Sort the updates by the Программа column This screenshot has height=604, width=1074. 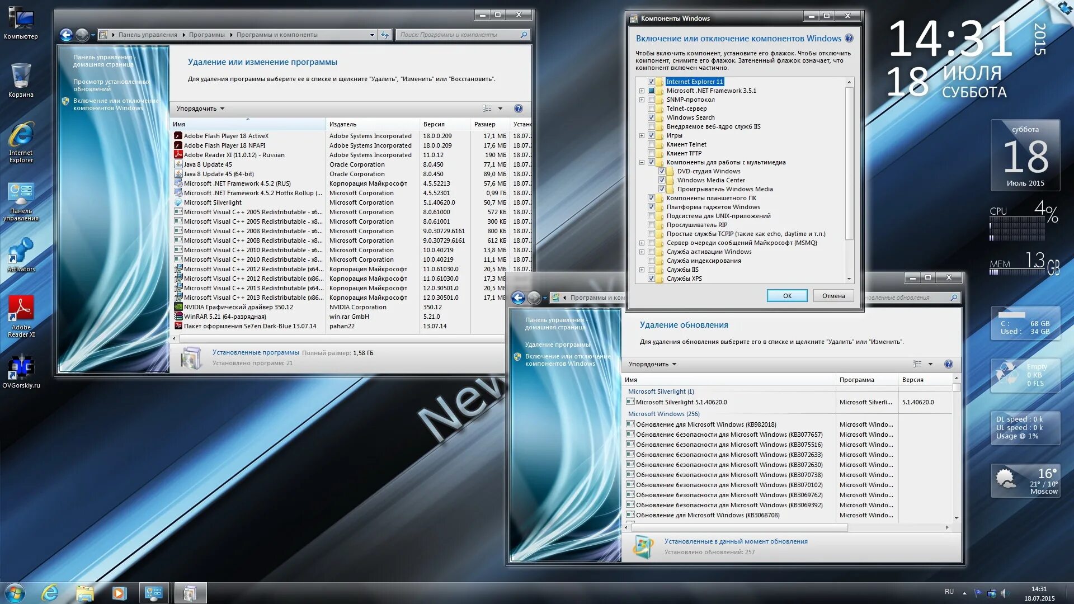click(856, 380)
